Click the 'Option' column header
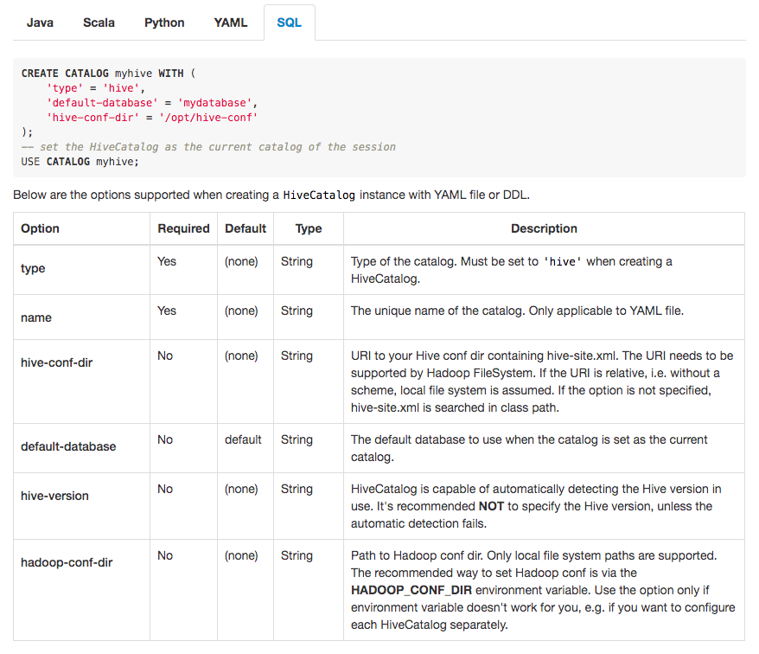Viewport: 759px width, 654px height. (x=41, y=228)
